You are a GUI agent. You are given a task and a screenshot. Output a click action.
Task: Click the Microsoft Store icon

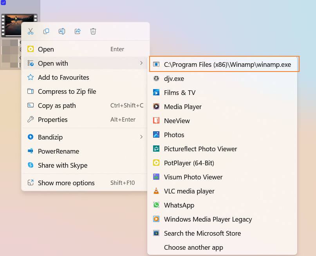pyautogui.click(x=156, y=233)
